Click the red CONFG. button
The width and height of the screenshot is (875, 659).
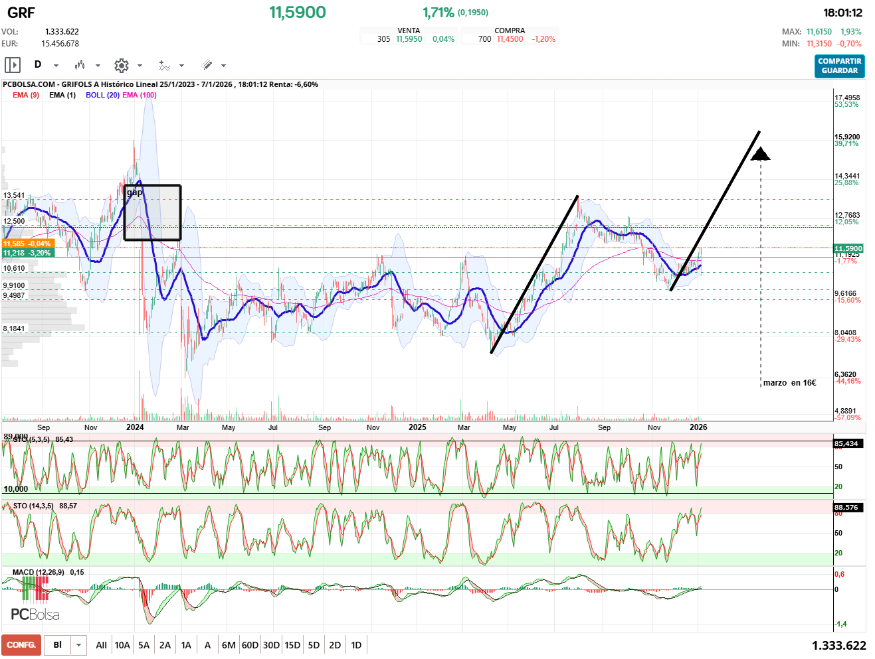coord(21,645)
